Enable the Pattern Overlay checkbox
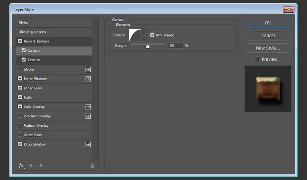Image resolution: width=307 pixels, height=180 pixels. click(x=20, y=125)
